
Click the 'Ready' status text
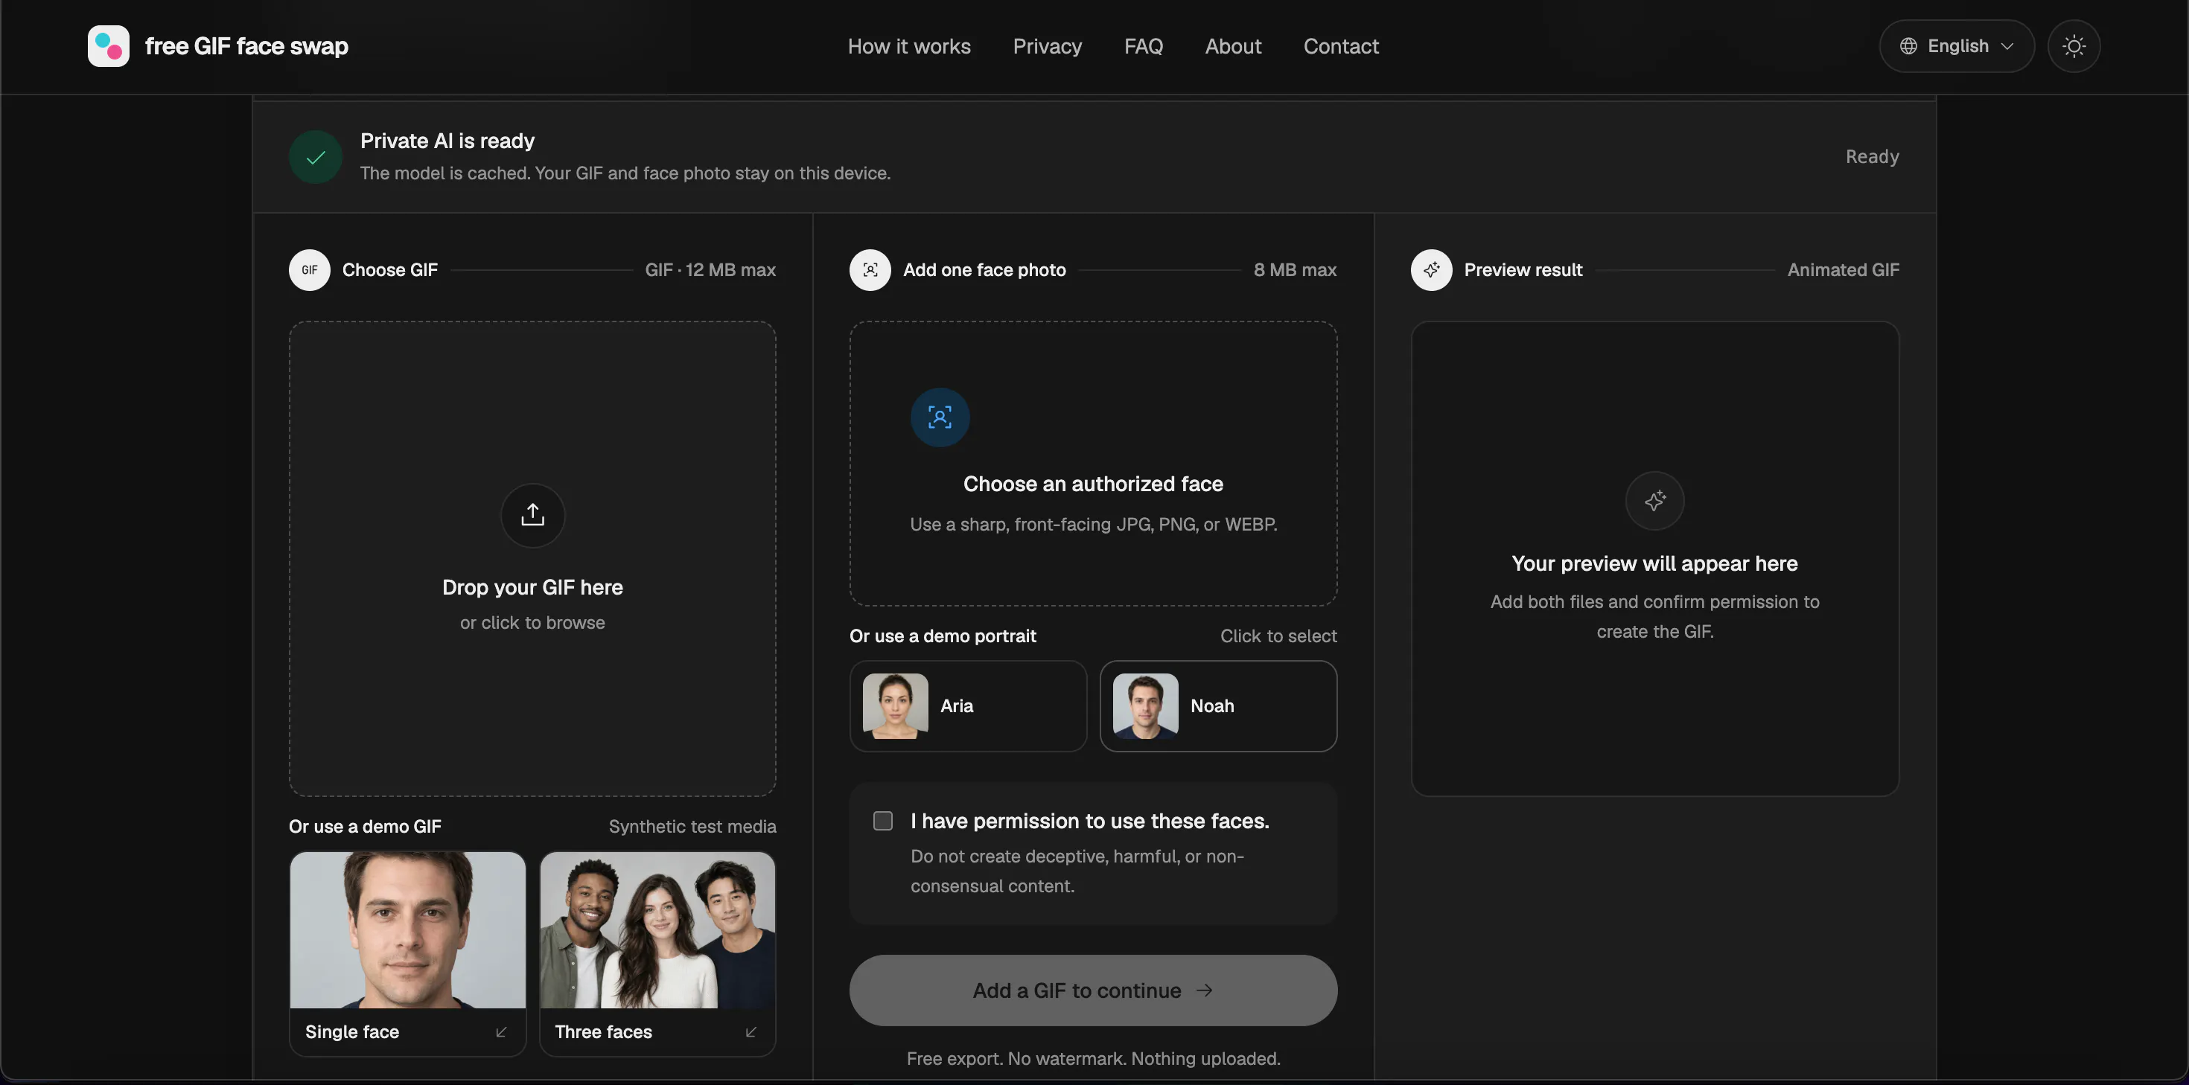(1872, 157)
